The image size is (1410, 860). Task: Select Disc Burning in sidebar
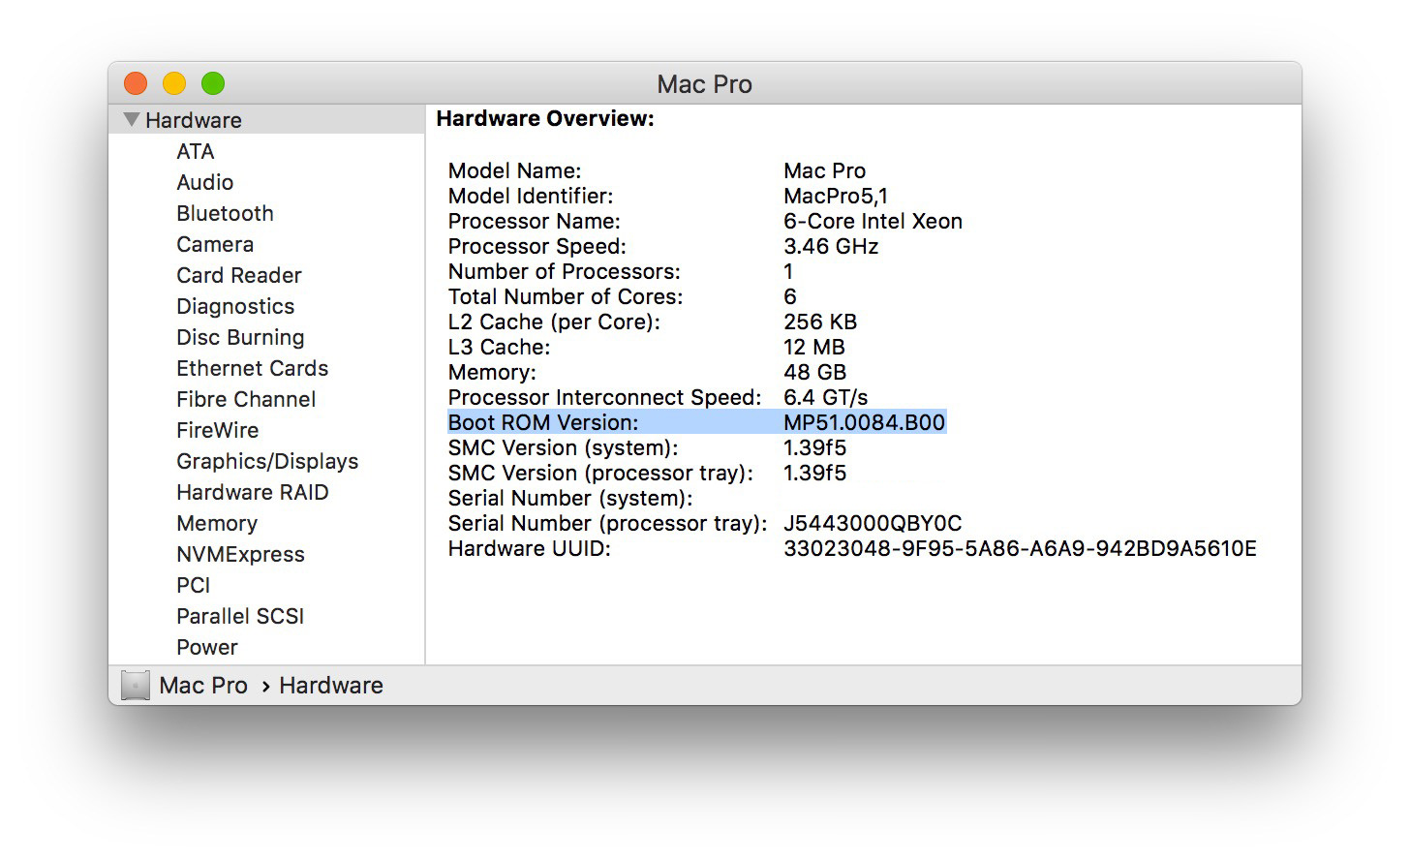coord(240,337)
